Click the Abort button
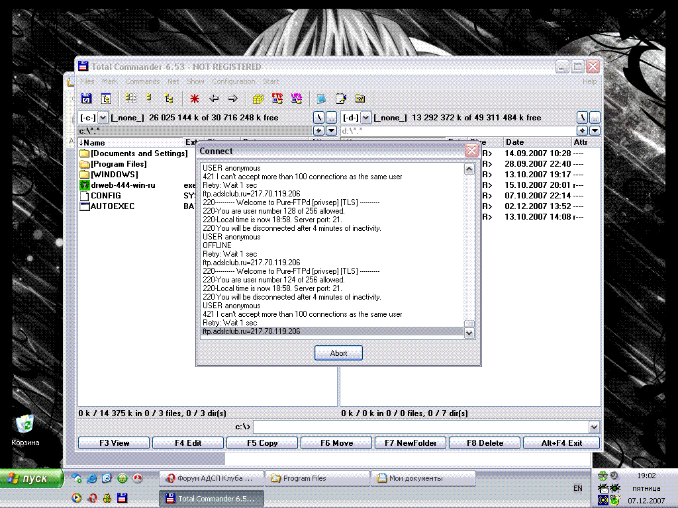678x508 pixels. click(338, 353)
